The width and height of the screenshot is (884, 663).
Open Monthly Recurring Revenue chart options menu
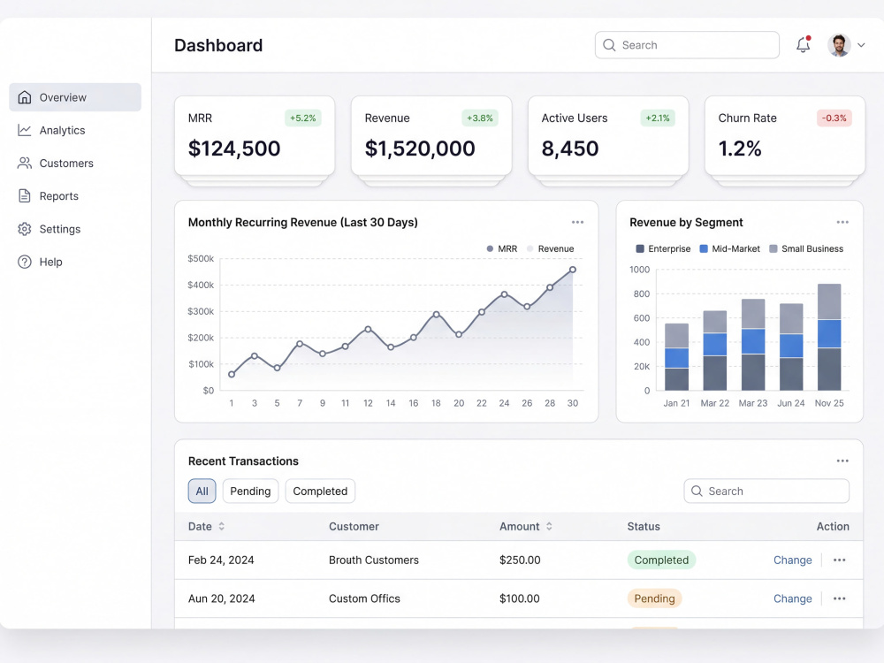click(577, 222)
